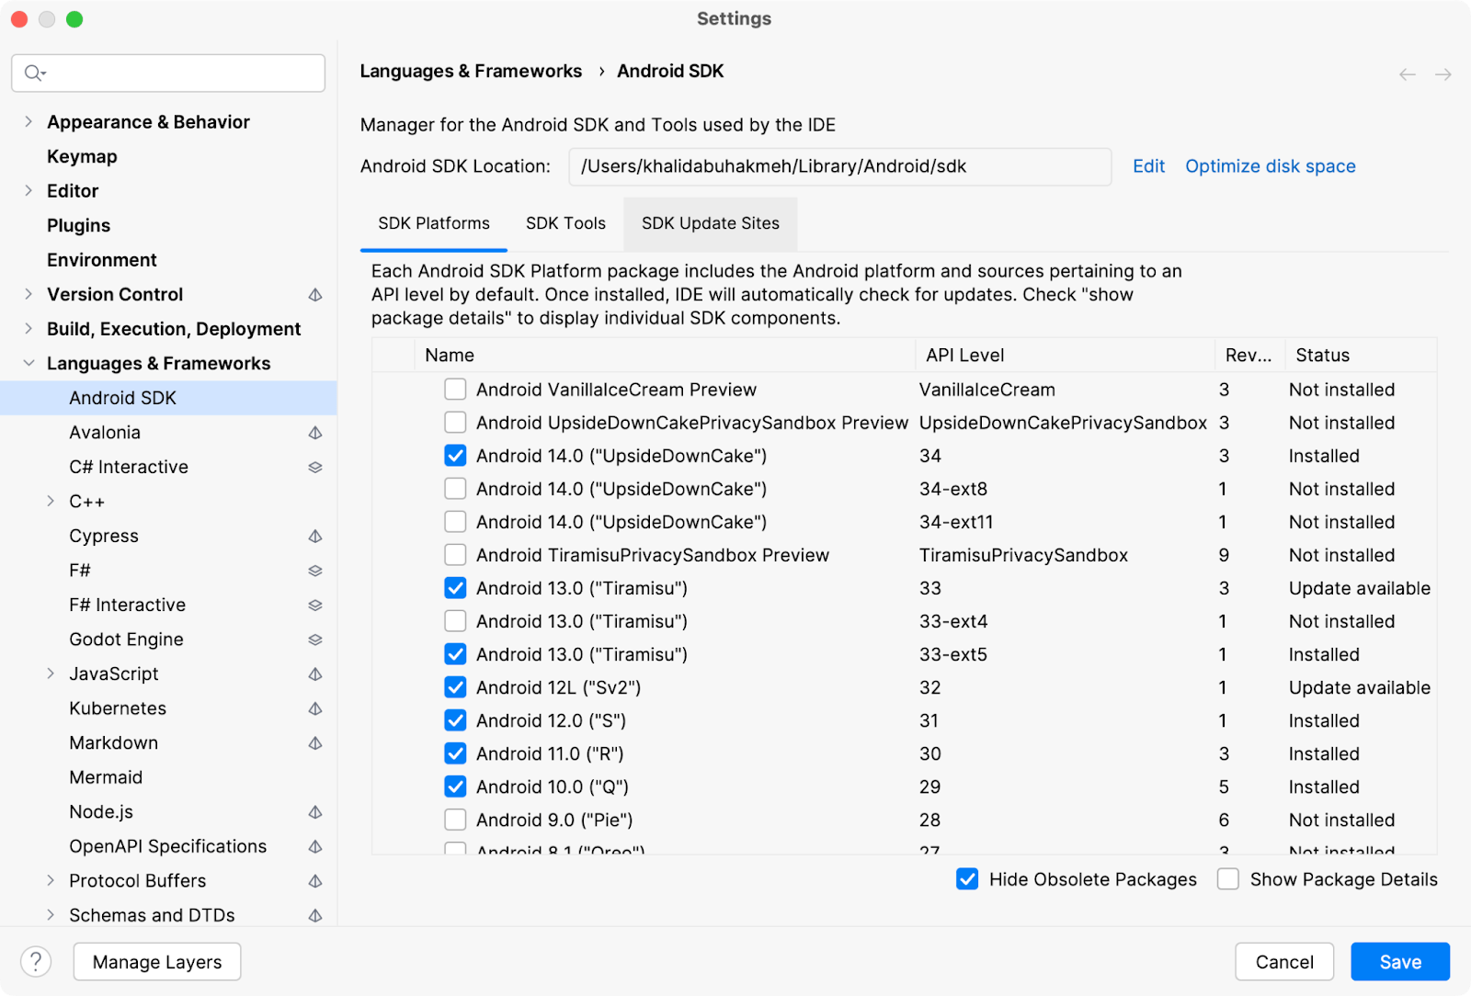Viewport: 1471px width, 996px height.
Task: Enable Show Package Details checkbox
Action: tap(1228, 879)
